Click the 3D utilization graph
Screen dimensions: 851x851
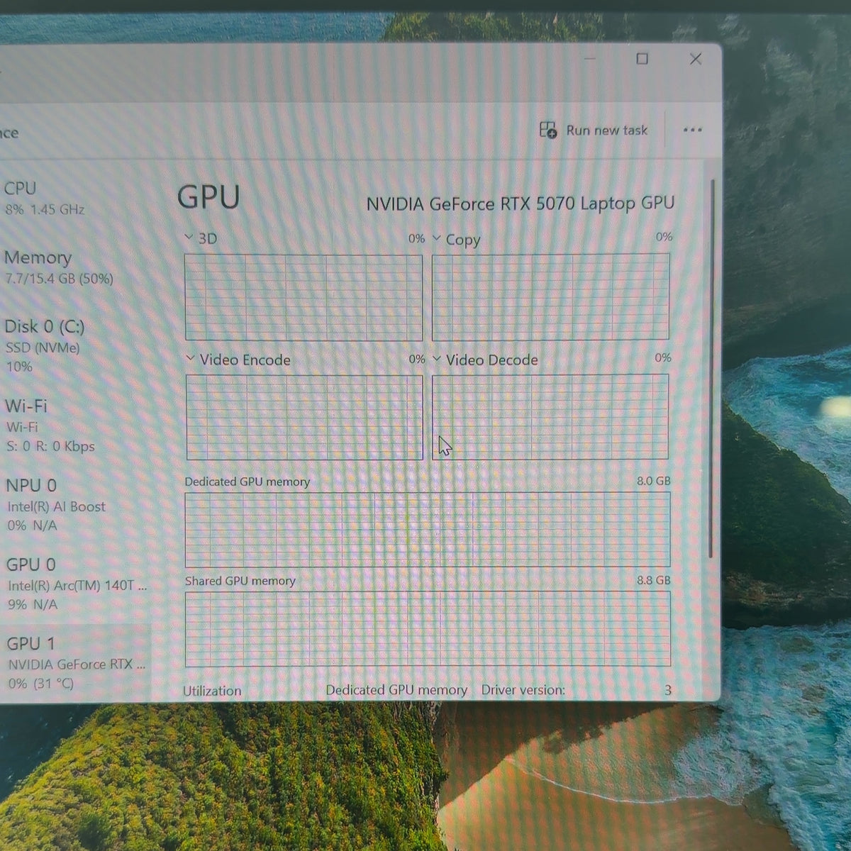click(304, 297)
